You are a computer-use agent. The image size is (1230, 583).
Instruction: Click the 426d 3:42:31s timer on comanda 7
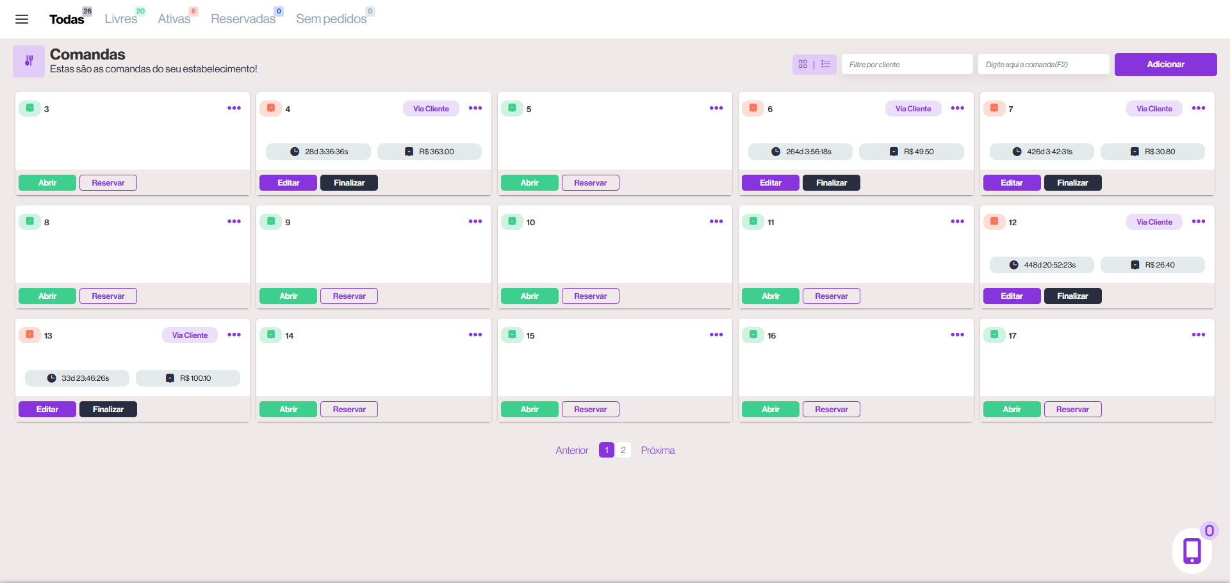[x=1042, y=152]
